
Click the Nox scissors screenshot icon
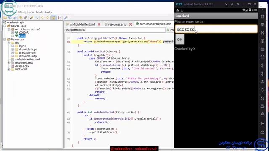click(x=262, y=33)
